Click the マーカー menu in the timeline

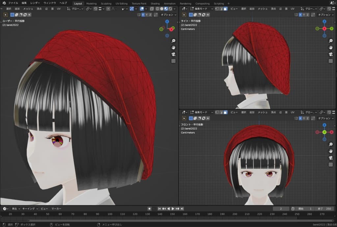56,209
